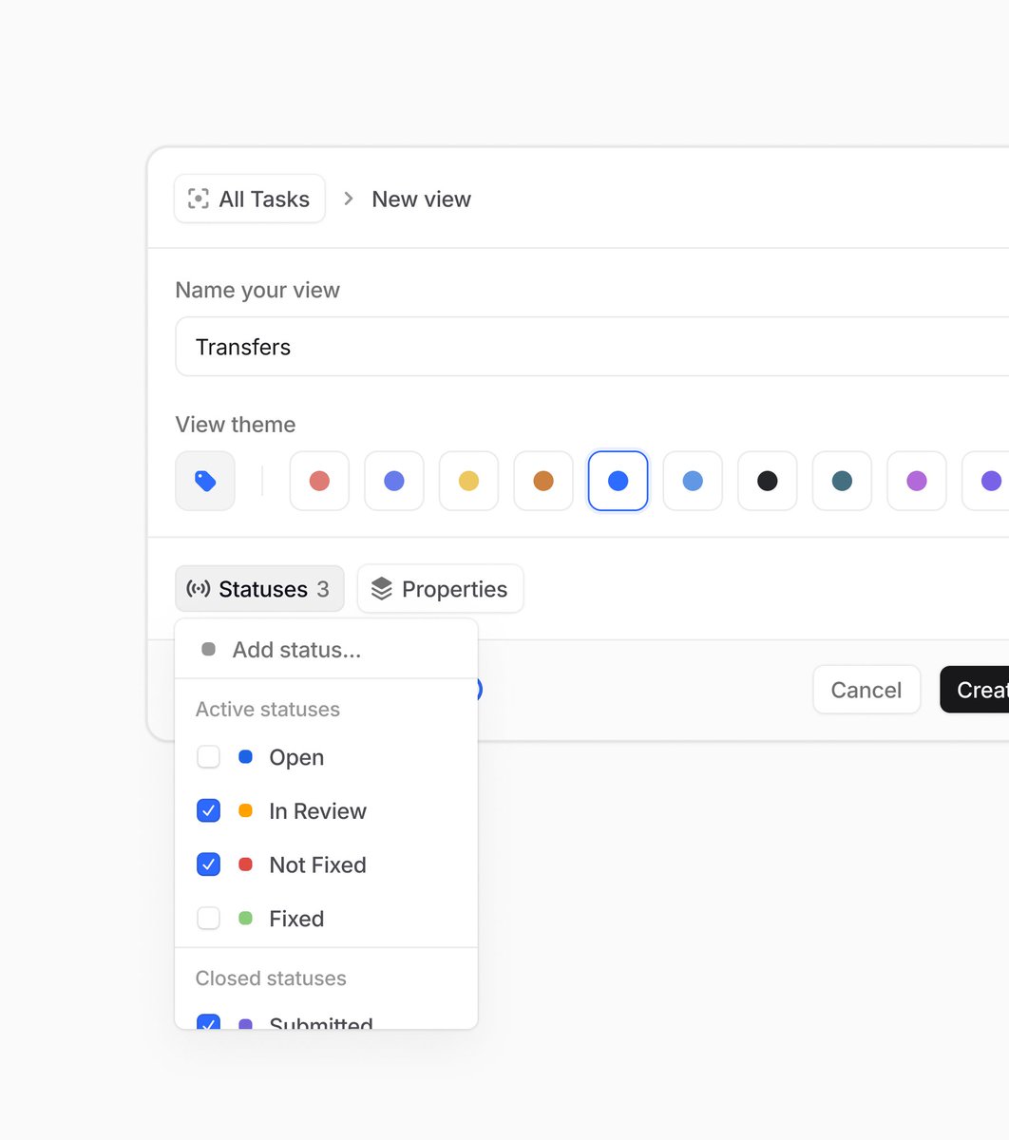Click the gray dot beside Add status
Viewport: 1009px width, 1140px height.
pos(208,650)
